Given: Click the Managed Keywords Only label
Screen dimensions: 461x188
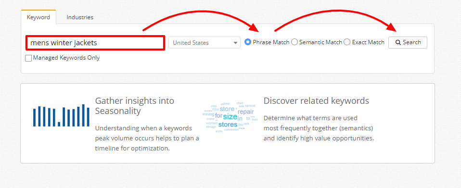Looking at the screenshot, I should (x=66, y=58).
